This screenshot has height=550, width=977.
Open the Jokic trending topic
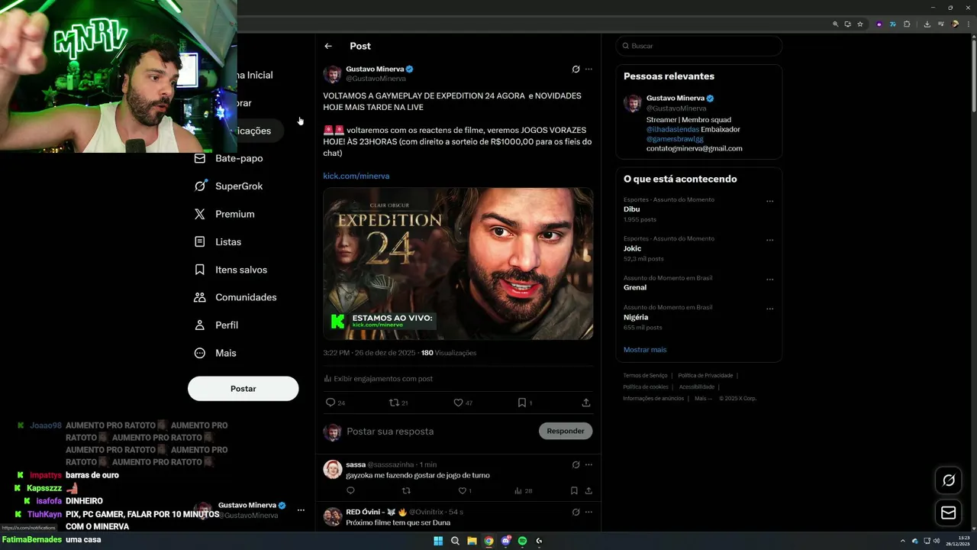coord(633,248)
